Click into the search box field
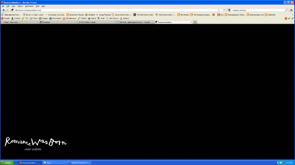The height and width of the screenshot is (165, 295). coord(258,10)
